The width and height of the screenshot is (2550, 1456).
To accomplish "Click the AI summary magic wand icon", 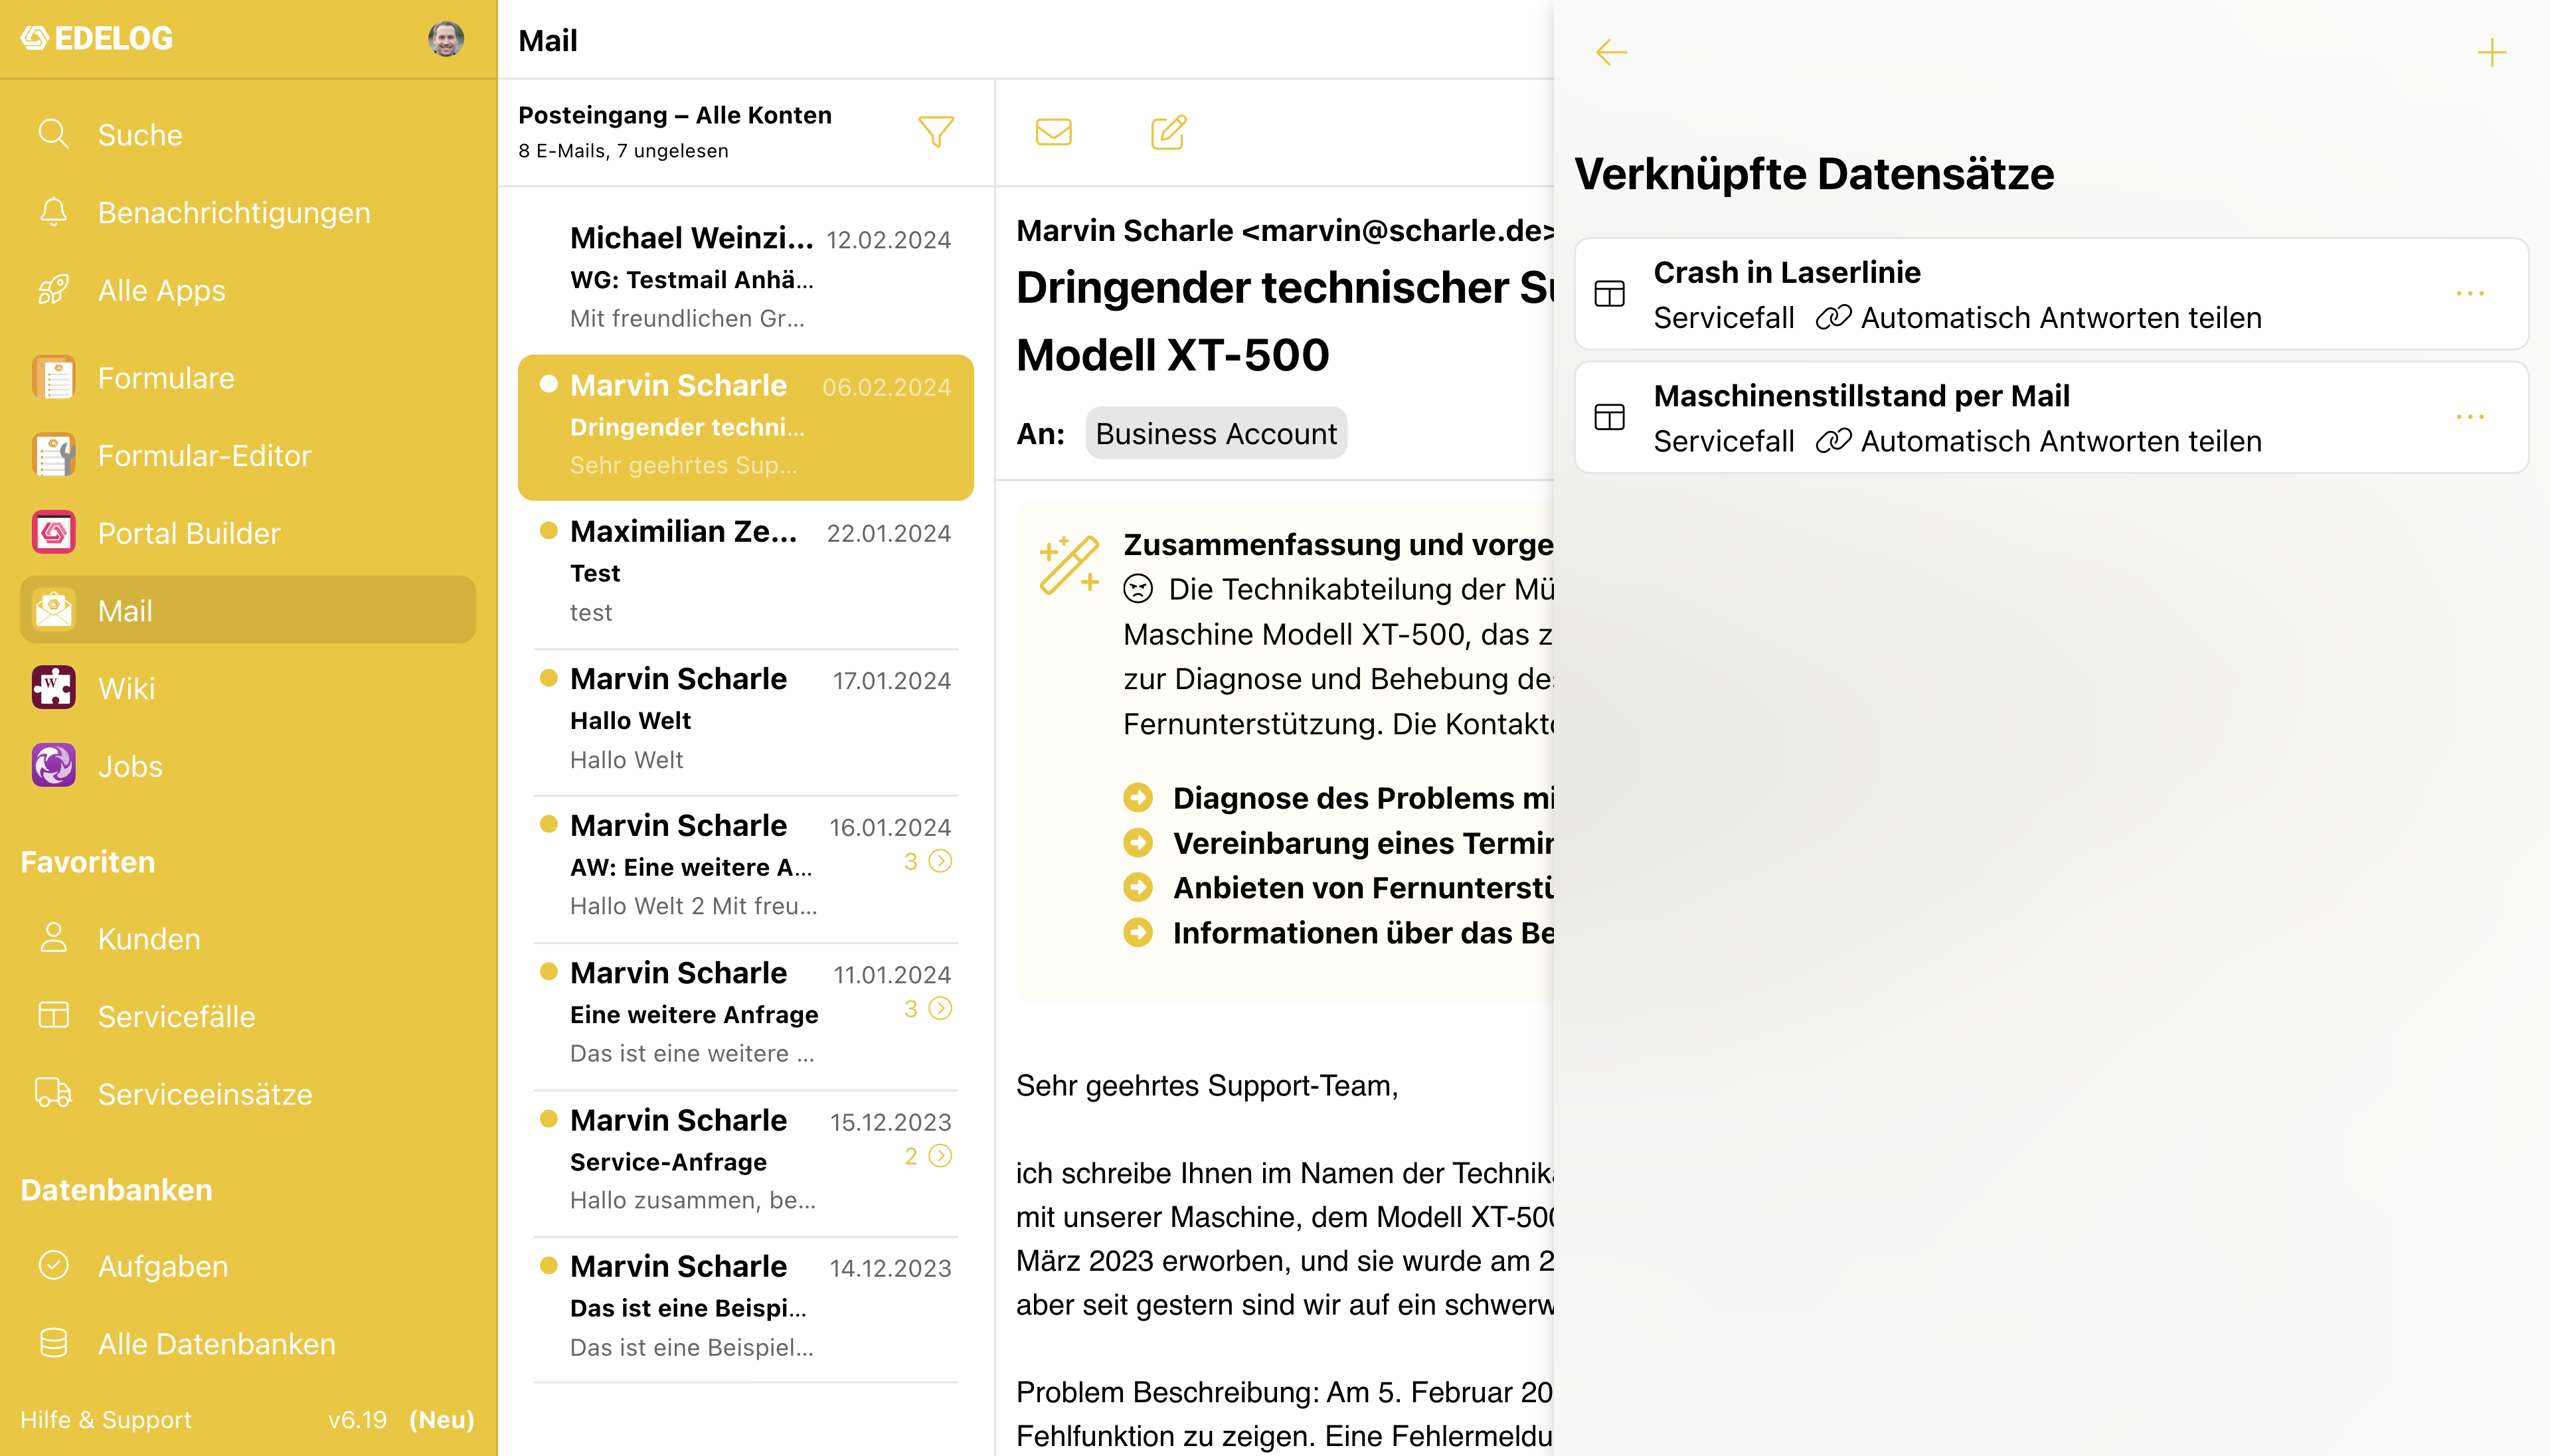I will (x=1069, y=565).
